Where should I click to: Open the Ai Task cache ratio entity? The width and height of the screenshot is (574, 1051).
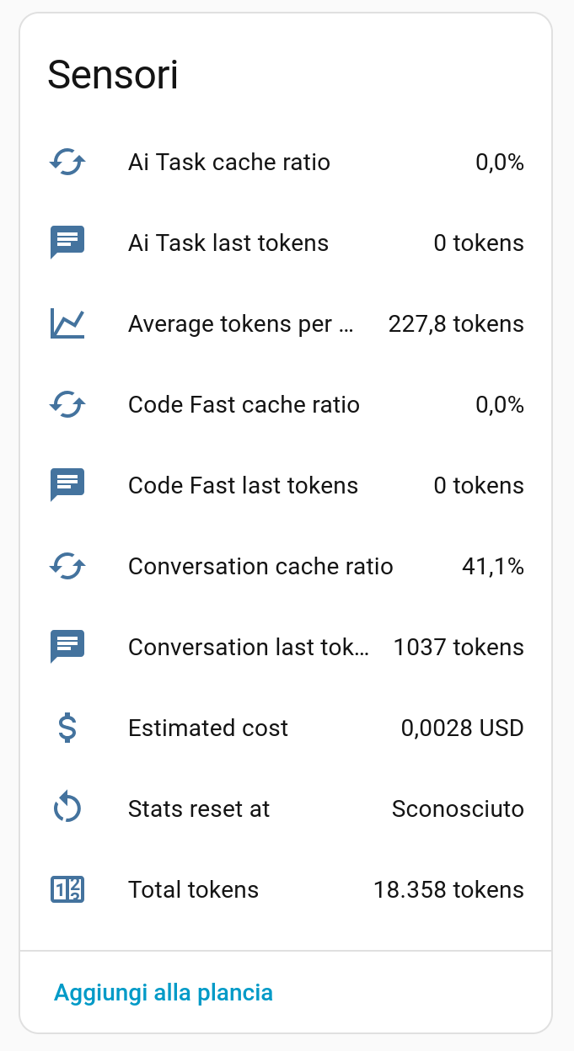228,162
